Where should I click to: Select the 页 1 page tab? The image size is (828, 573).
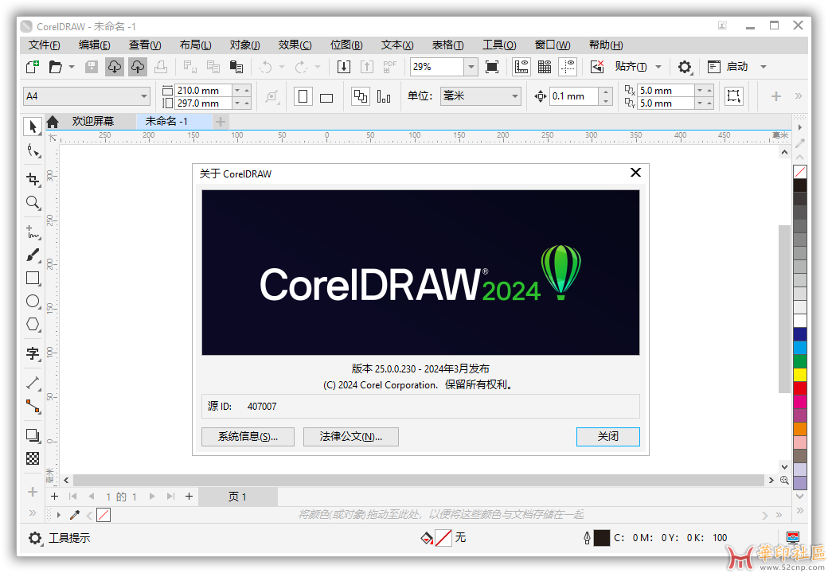tap(237, 497)
